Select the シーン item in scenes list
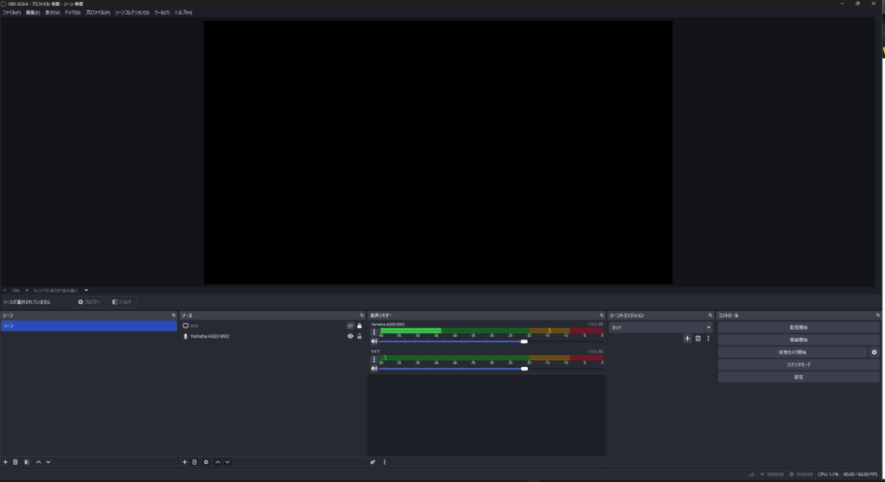Viewport: 885px width, 482px height. (86, 327)
